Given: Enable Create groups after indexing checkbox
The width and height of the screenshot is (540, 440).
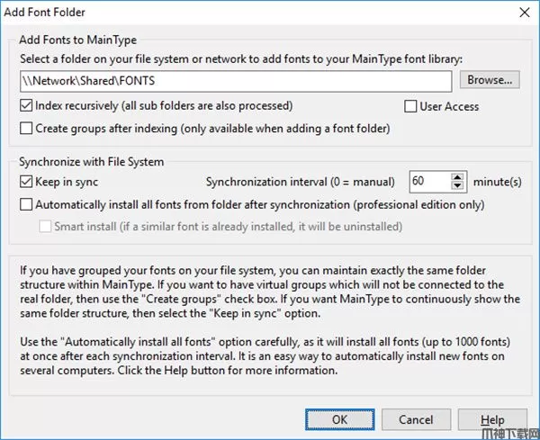Looking at the screenshot, I should click(26, 128).
